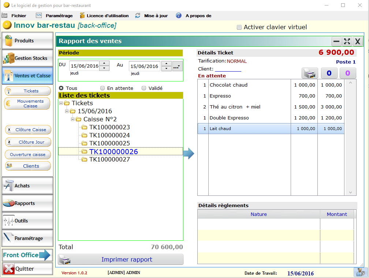Screen dimensions: 369x278
Task: Collapse the 15/06/2016 date tree node
Action: pos(67,111)
